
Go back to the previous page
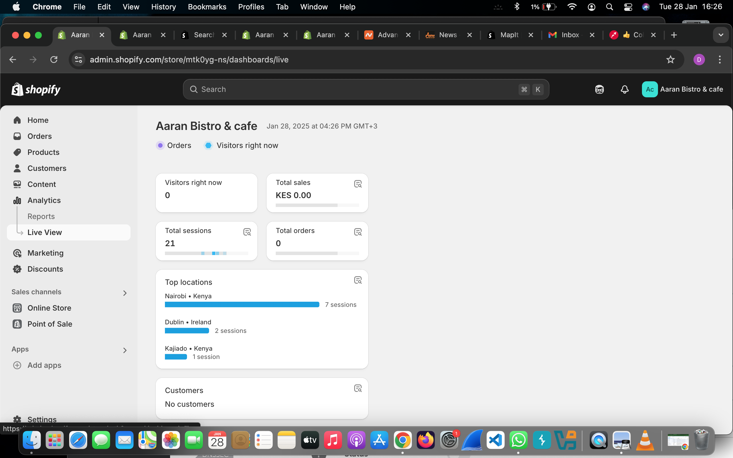(x=13, y=59)
